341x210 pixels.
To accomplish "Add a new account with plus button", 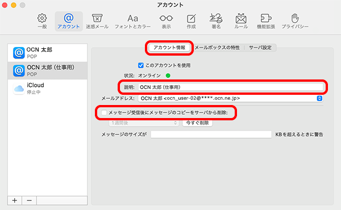I will pyautogui.click(x=15, y=200).
